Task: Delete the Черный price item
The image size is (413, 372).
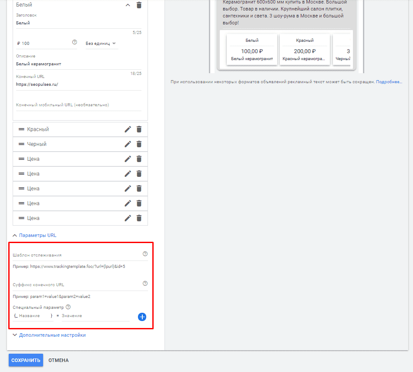Action: tap(139, 144)
